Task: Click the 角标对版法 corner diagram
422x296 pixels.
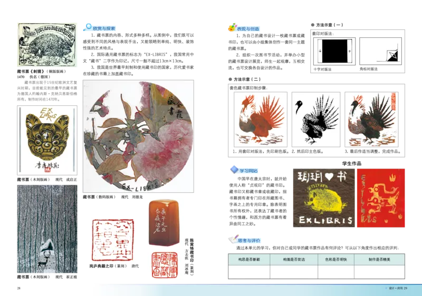Action: (380, 51)
